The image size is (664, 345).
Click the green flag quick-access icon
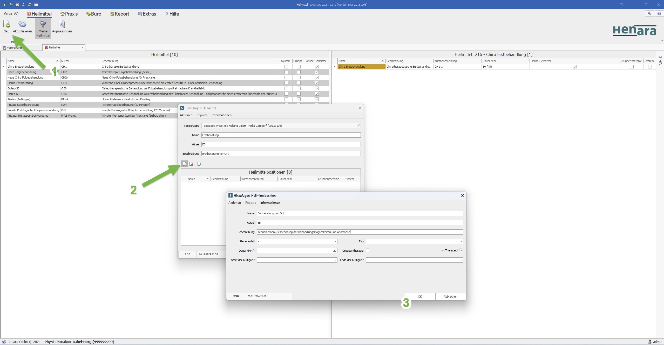pyautogui.click(x=11, y=5)
